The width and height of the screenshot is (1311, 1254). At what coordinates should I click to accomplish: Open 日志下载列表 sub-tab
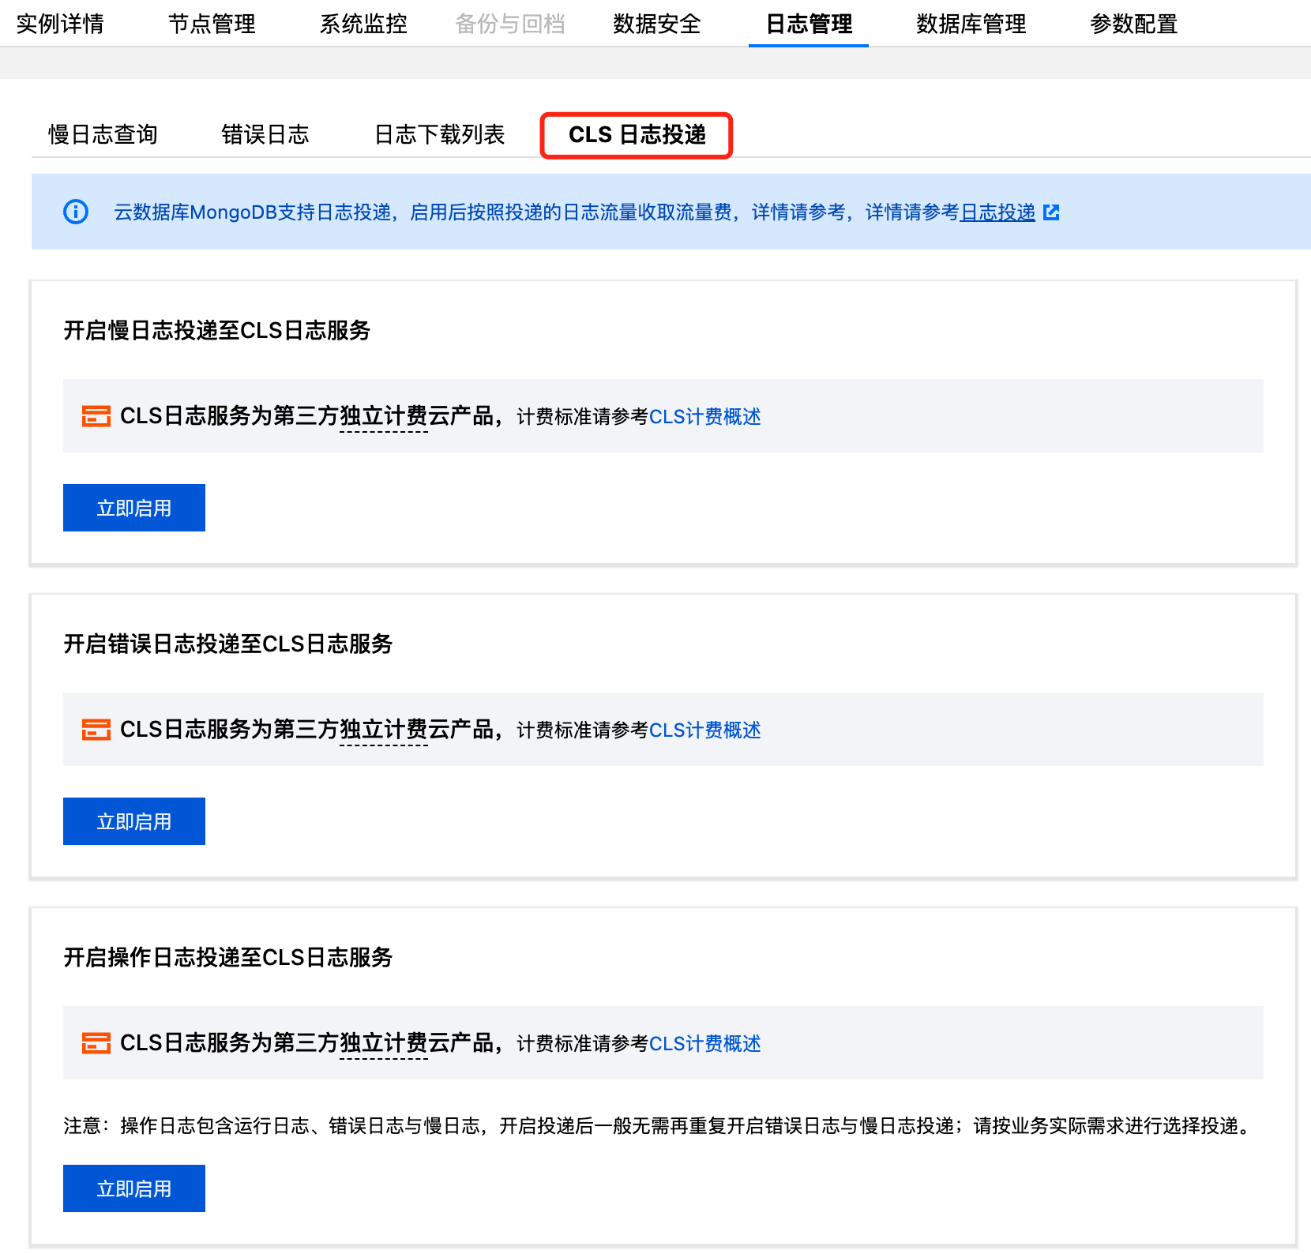point(439,134)
